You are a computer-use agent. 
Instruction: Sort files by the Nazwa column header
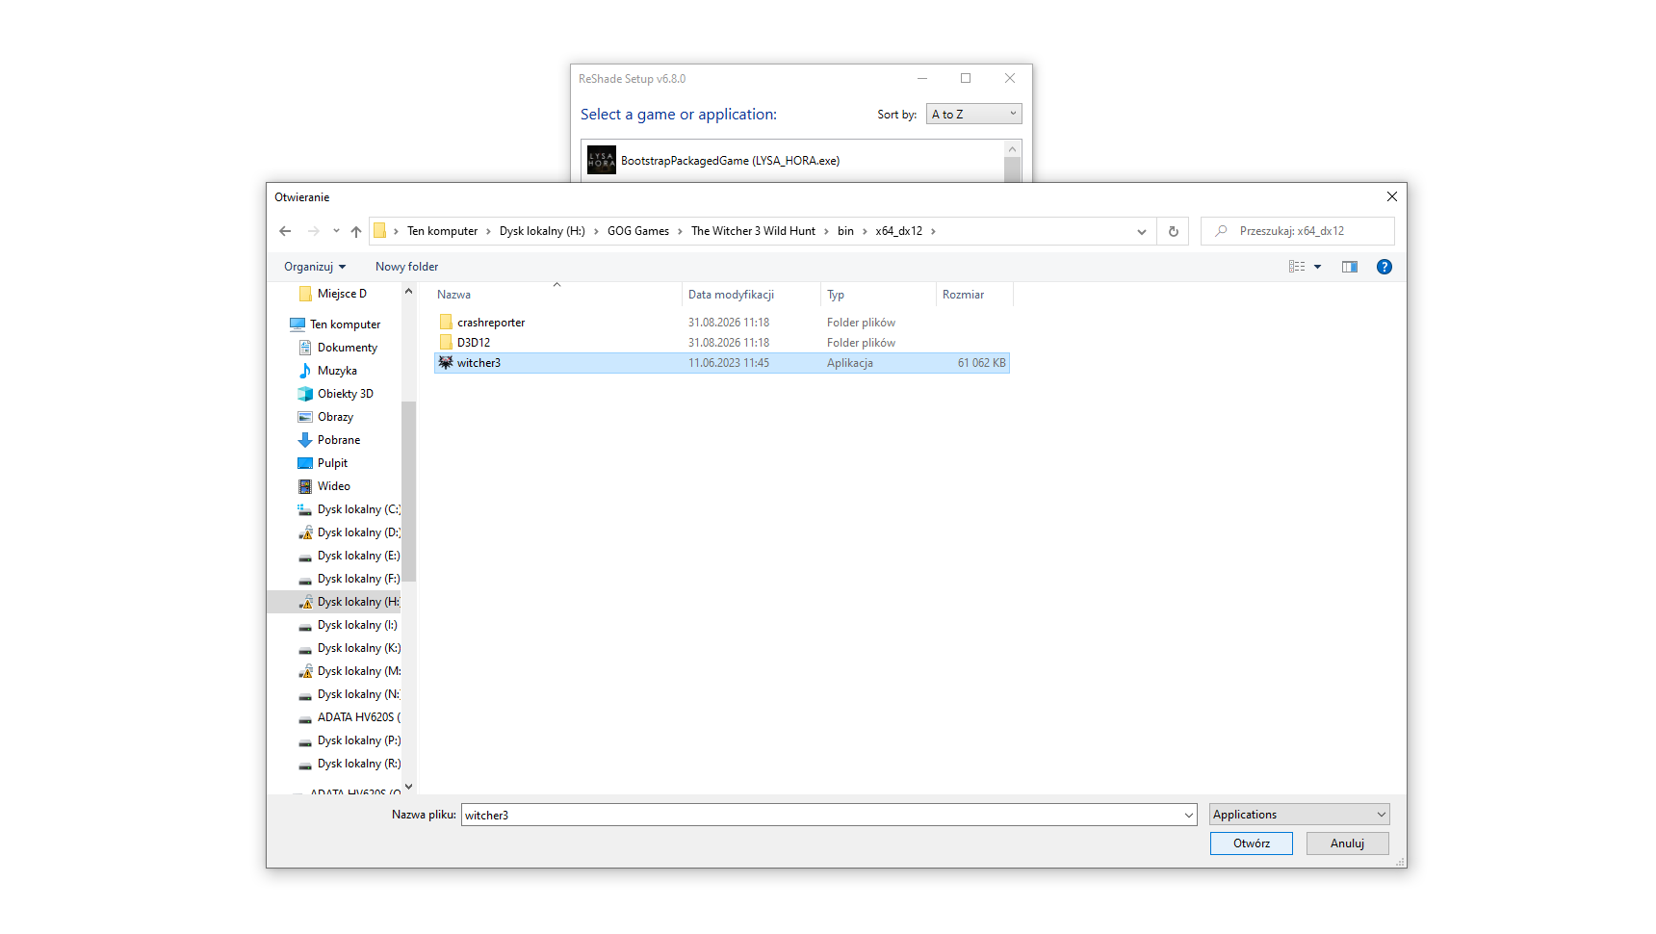[x=556, y=295]
